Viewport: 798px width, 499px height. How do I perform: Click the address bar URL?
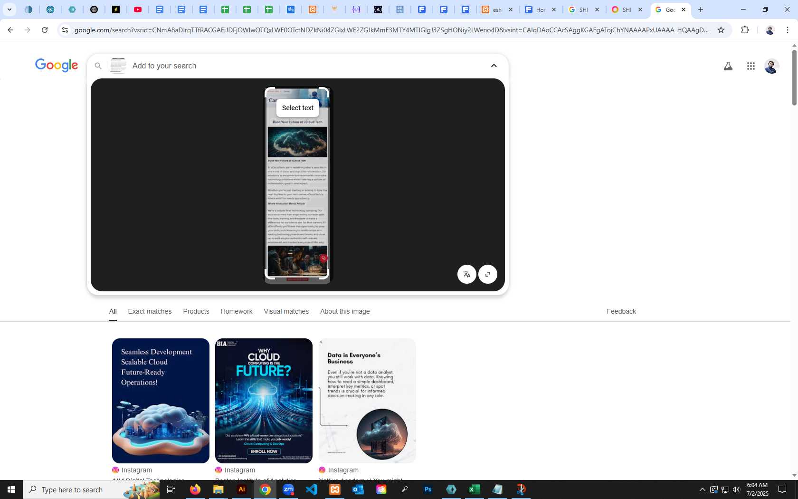pos(391,30)
